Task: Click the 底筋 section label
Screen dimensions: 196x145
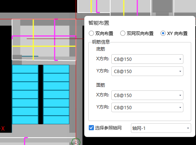Action: point(101,49)
